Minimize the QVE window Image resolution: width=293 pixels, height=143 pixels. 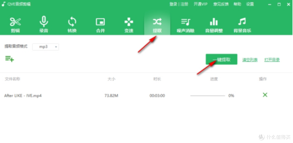tap(270, 5)
